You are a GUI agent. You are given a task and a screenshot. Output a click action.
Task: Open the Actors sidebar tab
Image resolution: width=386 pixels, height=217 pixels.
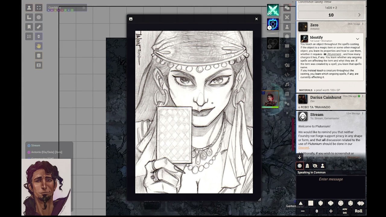[287, 27]
